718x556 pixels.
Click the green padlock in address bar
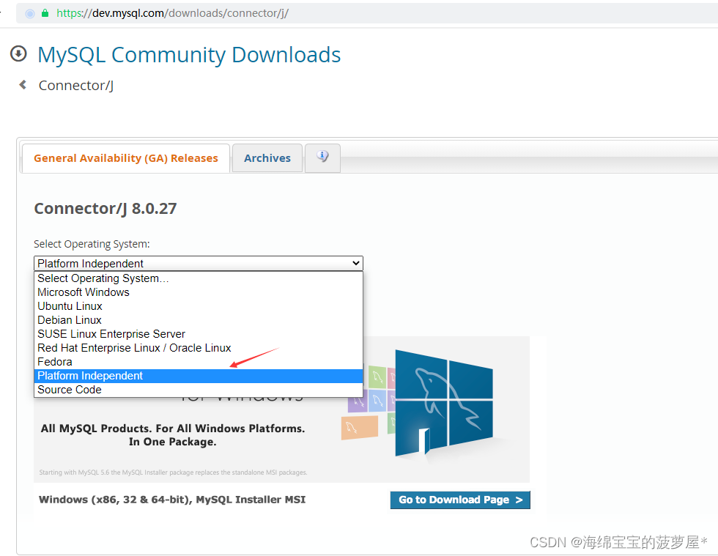45,13
